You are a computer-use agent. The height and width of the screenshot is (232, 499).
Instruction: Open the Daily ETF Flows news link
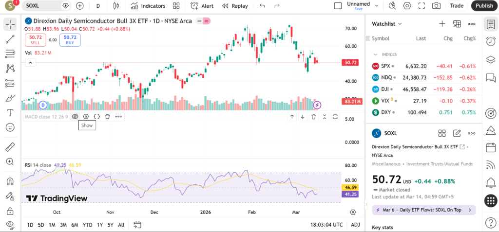point(423,210)
